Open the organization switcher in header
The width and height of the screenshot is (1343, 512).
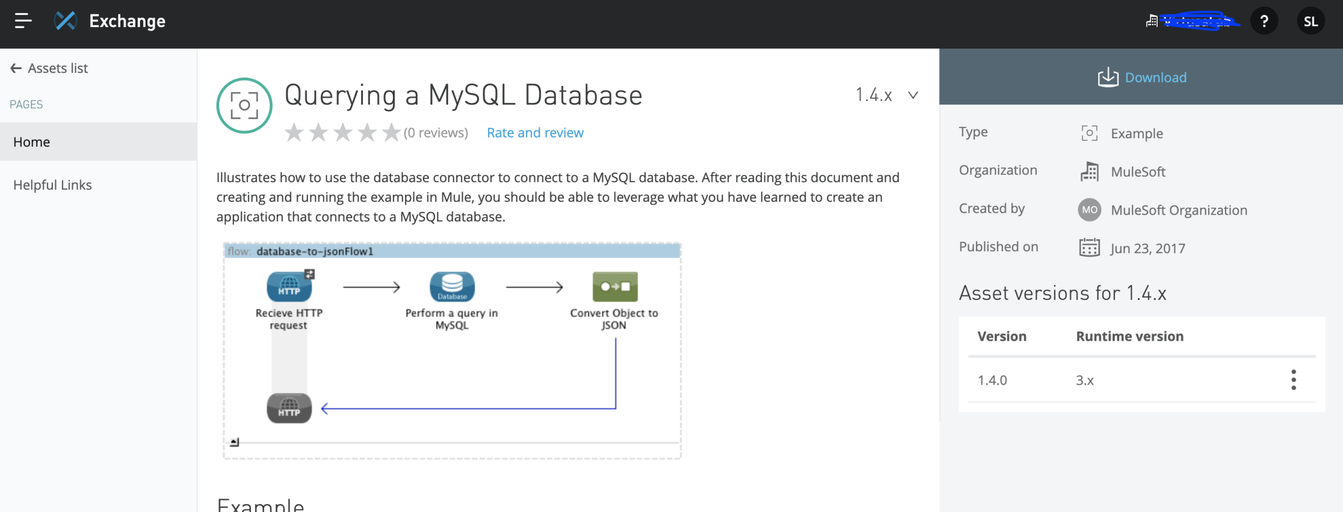[x=1193, y=22]
